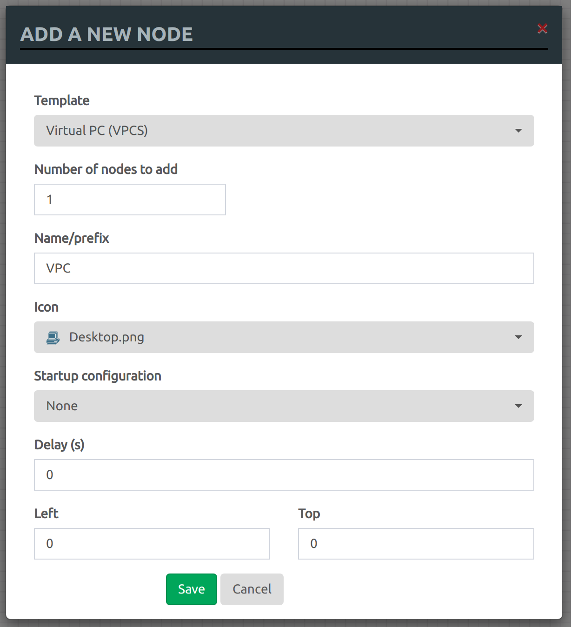This screenshot has width=571, height=627.
Task: Select the value 1 in nodes count box
Action: (49, 199)
